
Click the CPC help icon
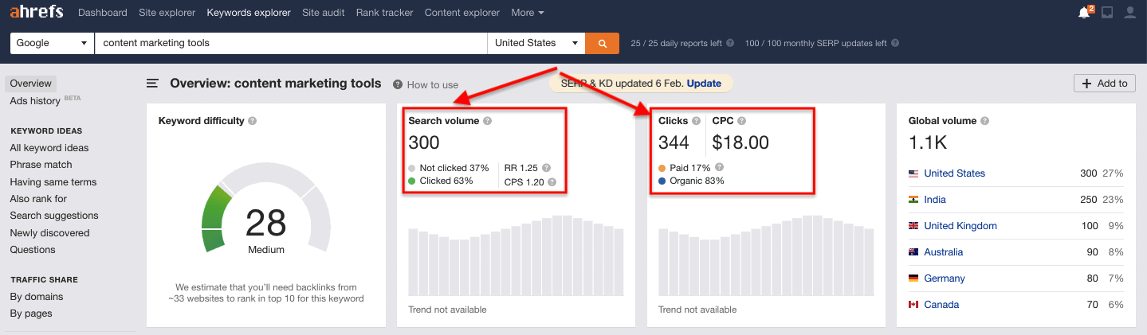click(741, 121)
